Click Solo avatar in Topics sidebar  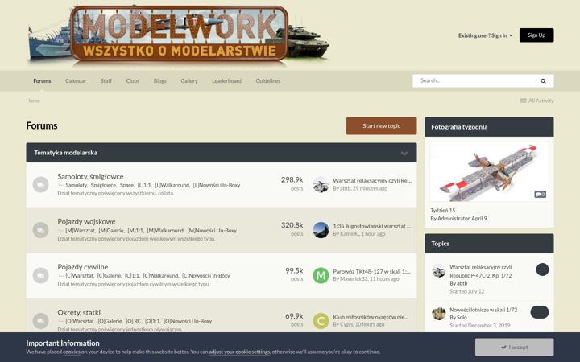pos(439,313)
